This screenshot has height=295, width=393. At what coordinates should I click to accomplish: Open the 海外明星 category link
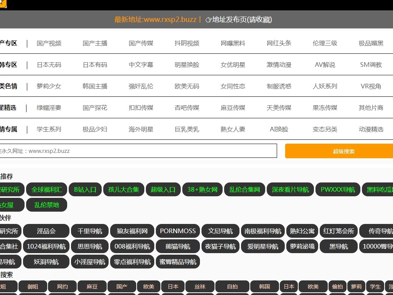[x=140, y=129]
